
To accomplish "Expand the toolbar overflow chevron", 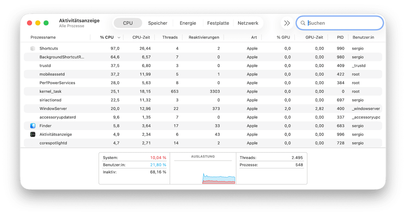I will [x=287, y=23].
